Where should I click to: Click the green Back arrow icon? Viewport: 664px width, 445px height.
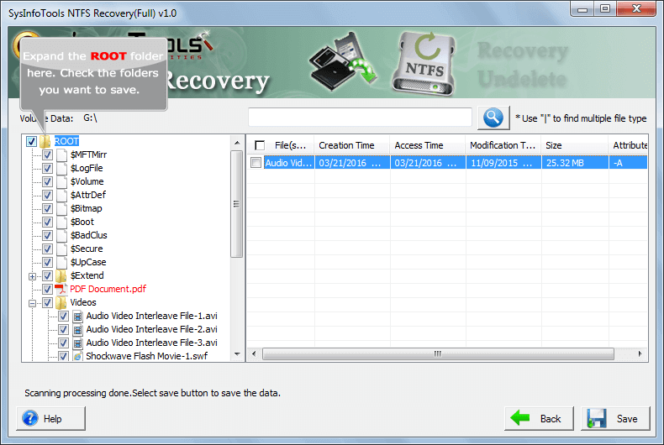(x=520, y=418)
